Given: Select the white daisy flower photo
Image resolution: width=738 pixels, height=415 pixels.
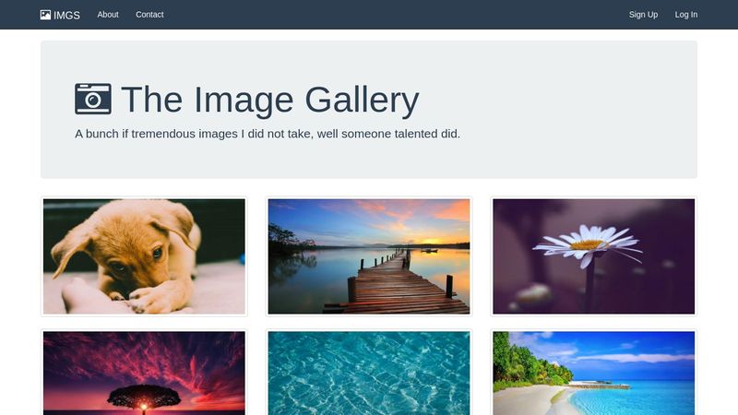Looking at the screenshot, I should click(x=593, y=256).
